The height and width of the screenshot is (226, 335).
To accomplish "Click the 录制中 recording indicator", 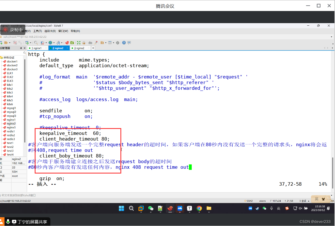I will pyautogui.click(x=13, y=30).
